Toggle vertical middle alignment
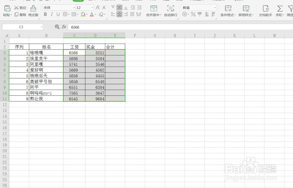The image size is (293, 188). click(x=119, y=8)
